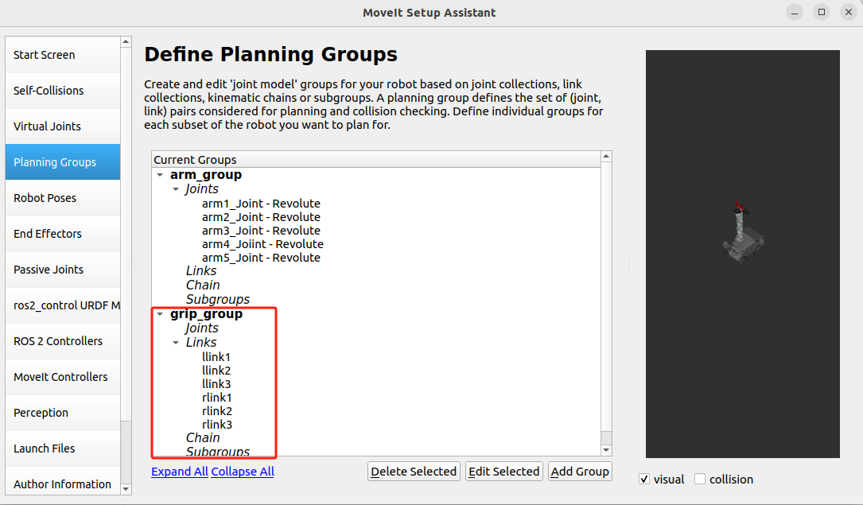
Task: Click Delete Selected button
Action: tap(414, 472)
